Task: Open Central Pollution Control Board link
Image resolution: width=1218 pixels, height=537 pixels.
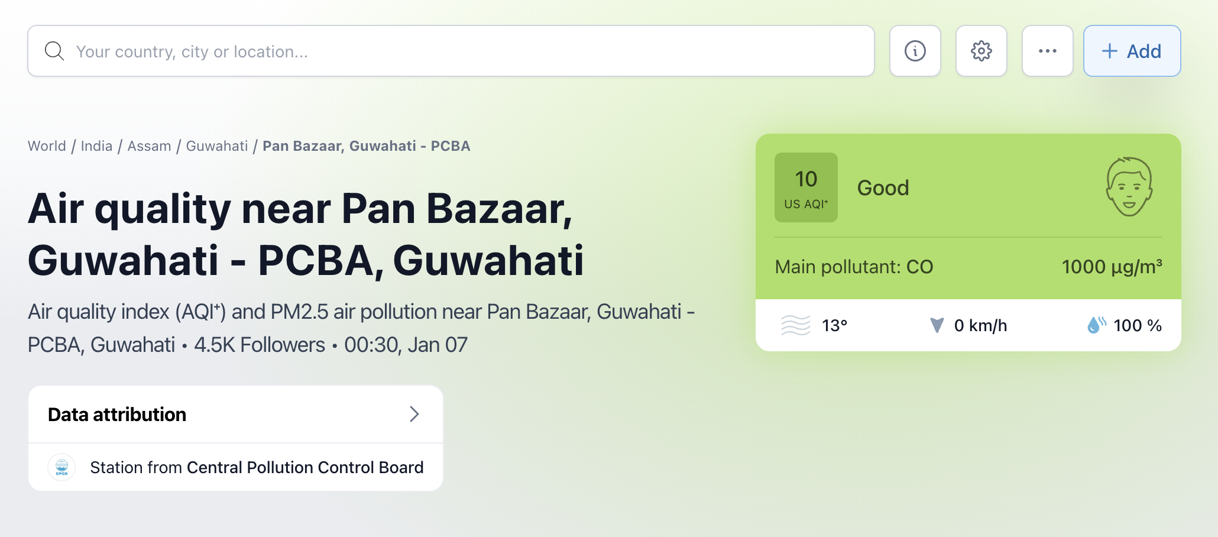Action: 305,467
